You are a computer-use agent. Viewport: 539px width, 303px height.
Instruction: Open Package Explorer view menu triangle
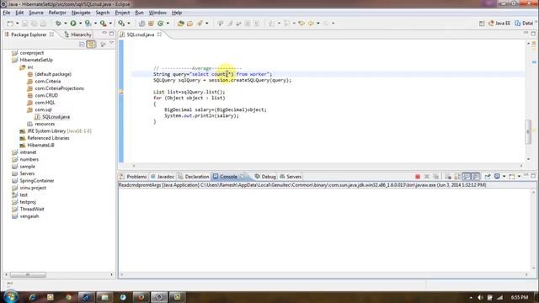click(112, 44)
